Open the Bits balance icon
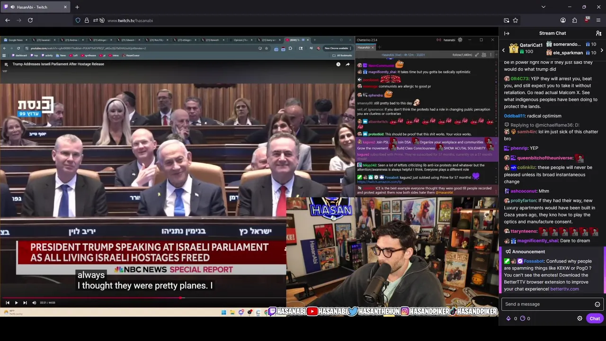 508,318
